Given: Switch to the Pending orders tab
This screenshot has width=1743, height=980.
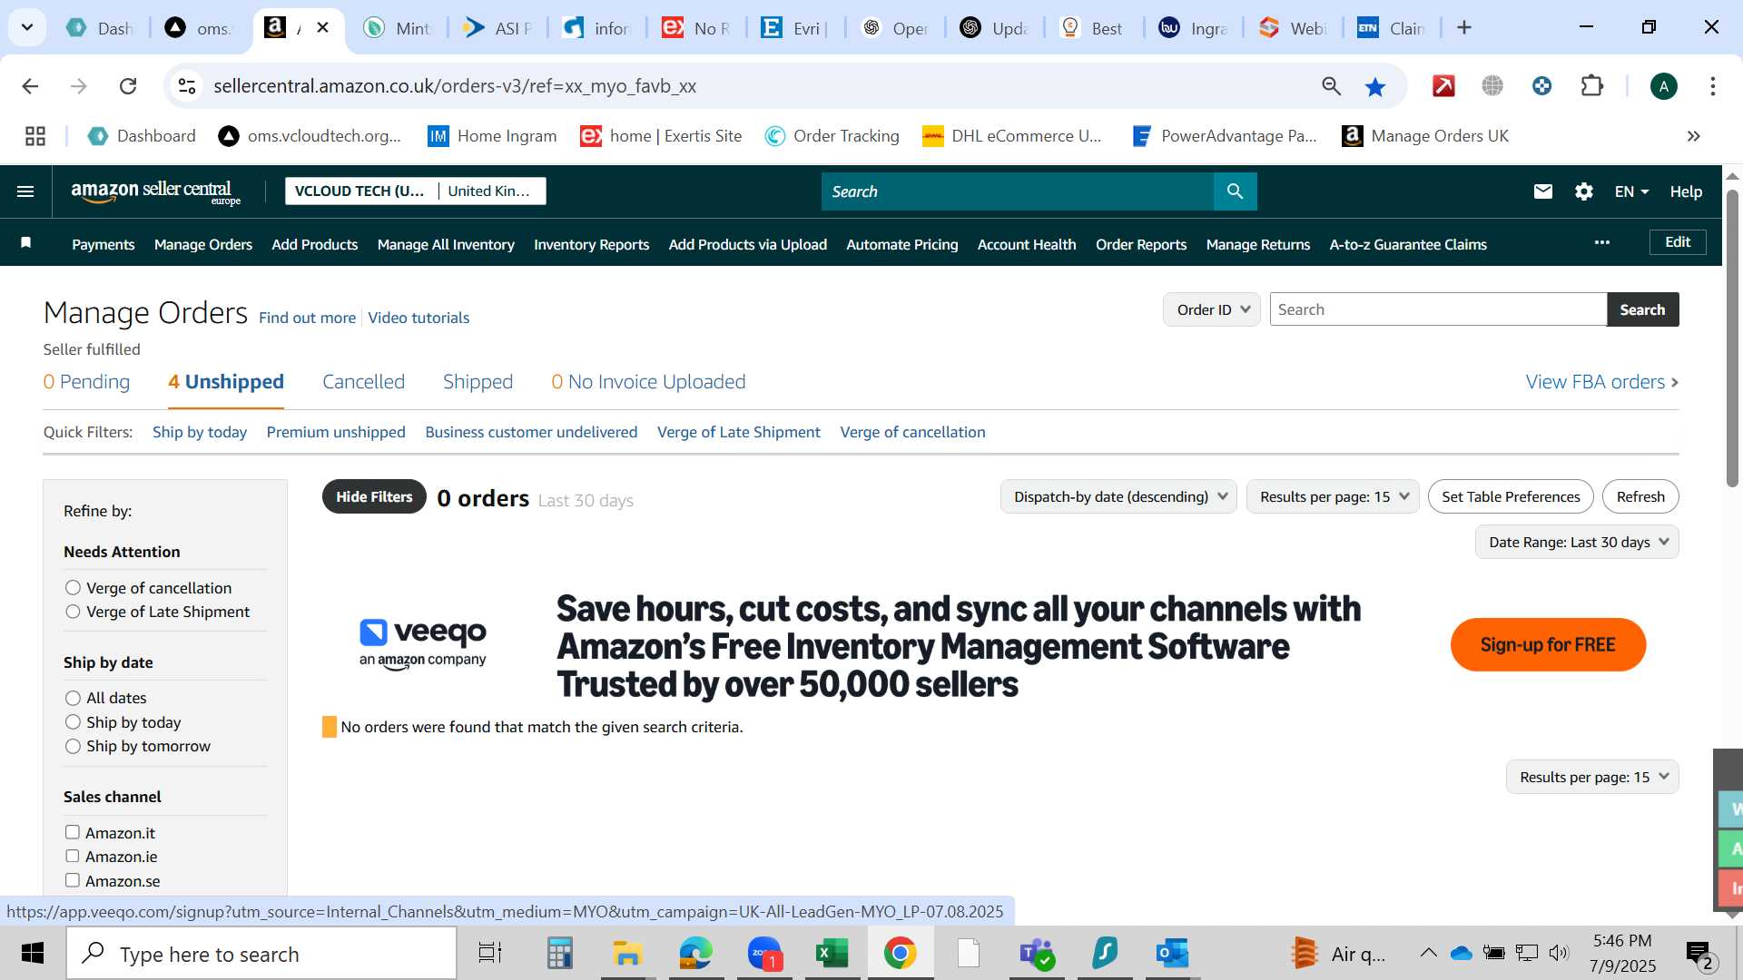Looking at the screenshot, I should coord(86,382).
